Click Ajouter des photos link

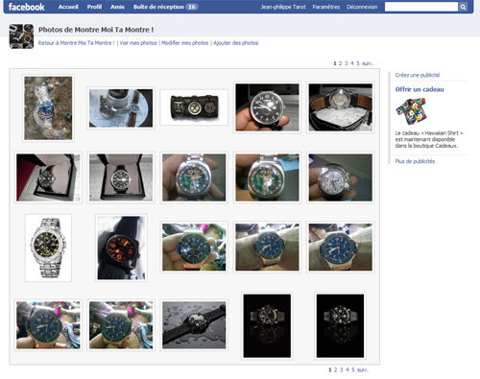(x=236, y=43)
